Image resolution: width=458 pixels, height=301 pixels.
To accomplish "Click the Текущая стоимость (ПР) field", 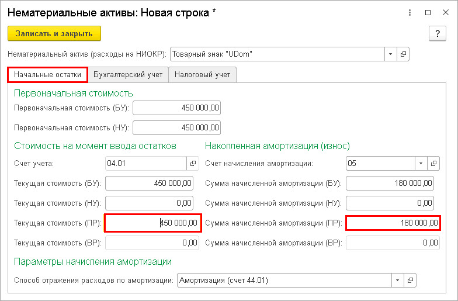I will point(153,223).
